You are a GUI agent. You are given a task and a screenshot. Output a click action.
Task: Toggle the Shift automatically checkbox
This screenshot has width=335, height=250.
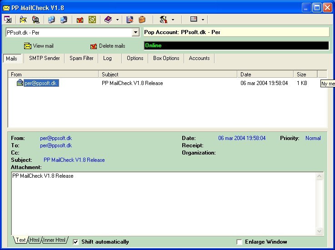click(x=75, y=242)
